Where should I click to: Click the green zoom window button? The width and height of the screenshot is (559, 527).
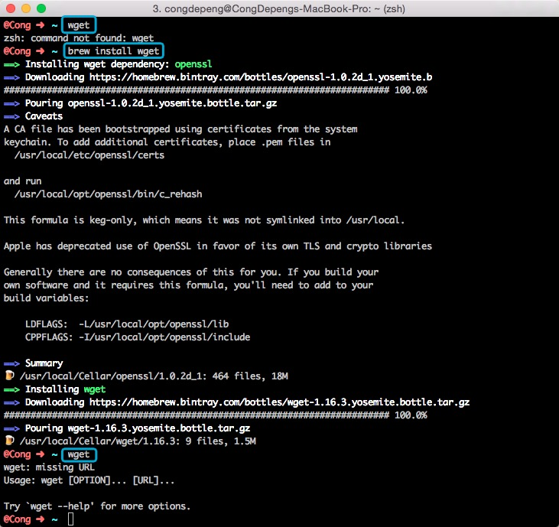[x=41, y=8]
